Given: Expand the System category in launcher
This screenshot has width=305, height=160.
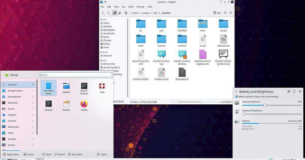Looking at the screenshot, I should click(x=18, y=145).
